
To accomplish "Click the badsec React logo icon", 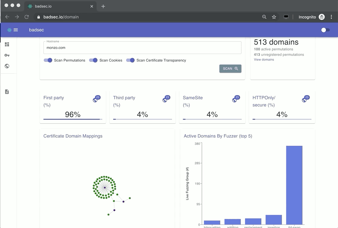I will (9, 30).
